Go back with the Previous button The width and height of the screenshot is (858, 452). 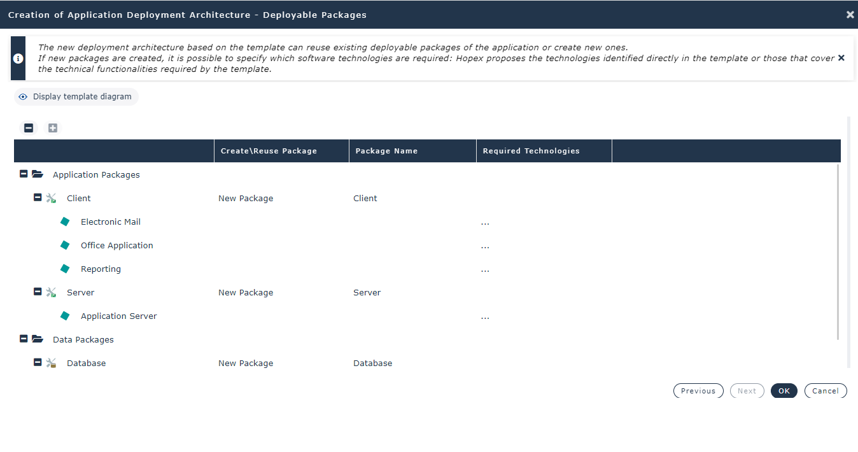698,391
